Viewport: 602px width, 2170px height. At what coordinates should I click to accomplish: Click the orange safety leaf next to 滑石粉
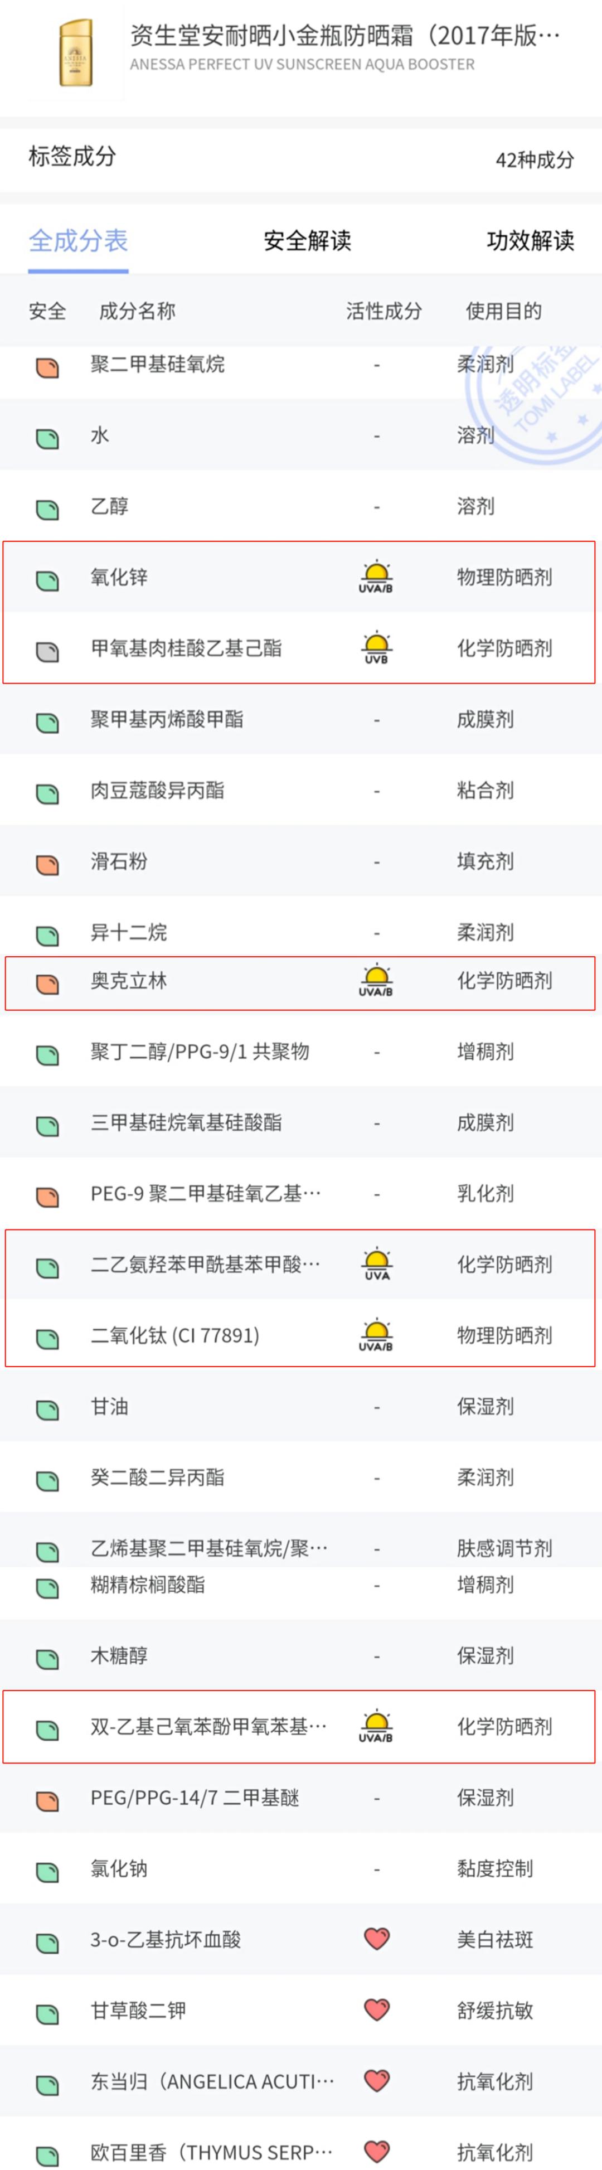click(x=47, y=861)
